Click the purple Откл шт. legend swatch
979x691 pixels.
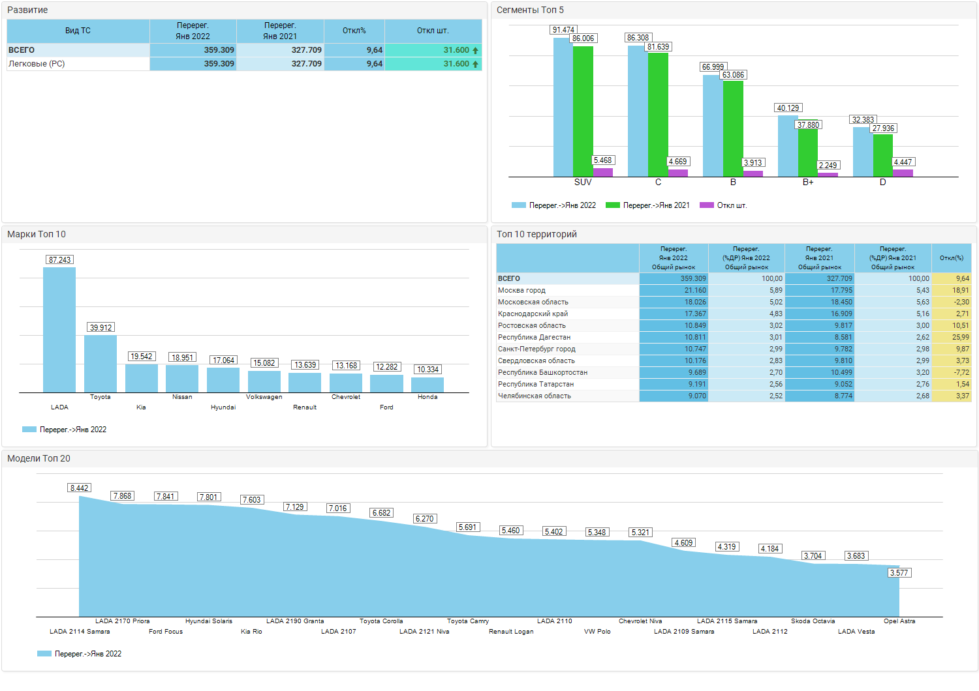tap(707, 205)
